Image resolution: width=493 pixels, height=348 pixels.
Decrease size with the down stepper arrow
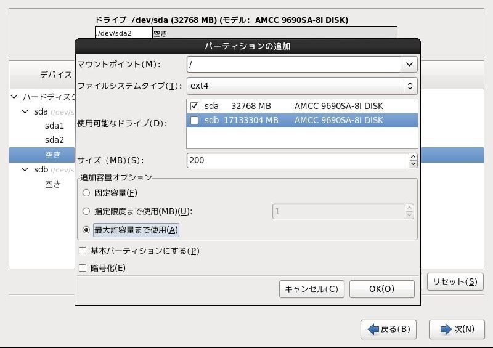coord(413,164)
